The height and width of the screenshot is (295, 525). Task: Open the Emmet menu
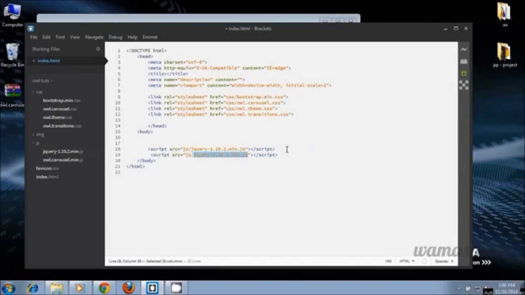click(150, 37)
